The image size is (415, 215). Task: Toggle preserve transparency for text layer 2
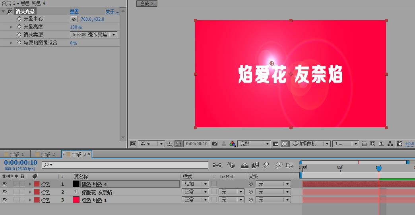point(214,192)
